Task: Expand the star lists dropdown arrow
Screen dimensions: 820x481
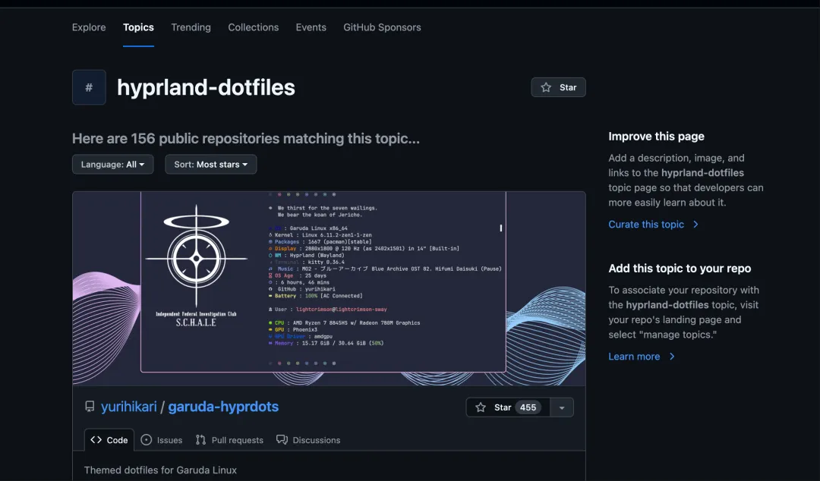Action: point(562,407)
